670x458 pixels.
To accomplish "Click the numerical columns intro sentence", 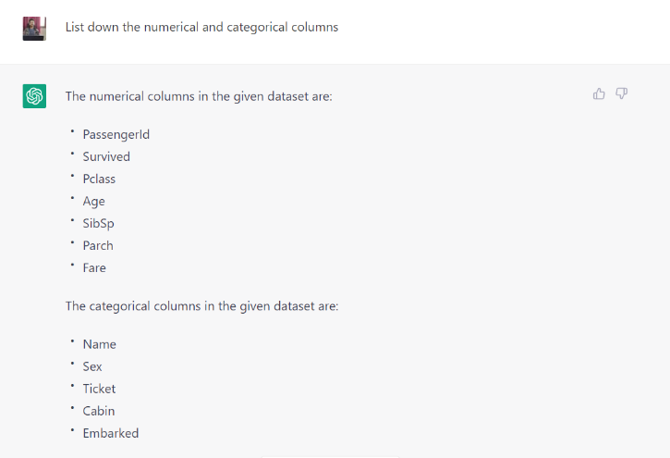I will [x=198, y=95].
